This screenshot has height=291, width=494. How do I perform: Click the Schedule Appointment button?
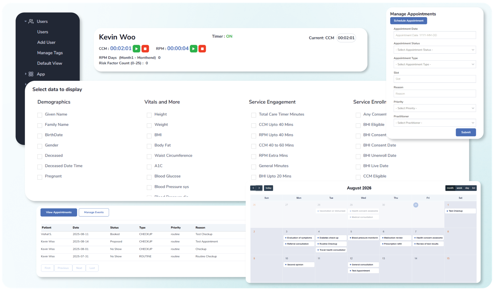click(408, 21)
